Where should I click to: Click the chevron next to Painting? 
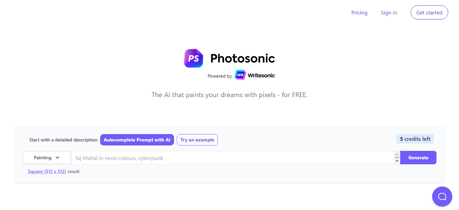tap(57, 157)
